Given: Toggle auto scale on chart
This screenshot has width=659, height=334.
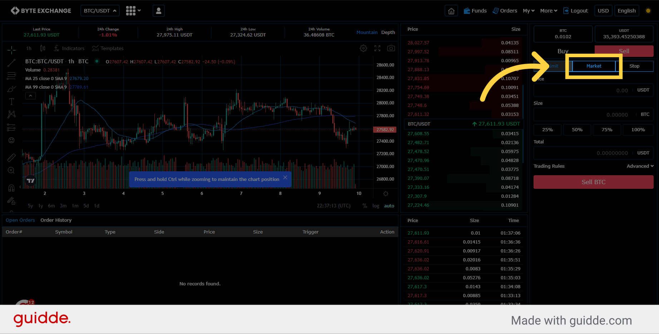Looking at the screenshot, I should click(389, 206).
